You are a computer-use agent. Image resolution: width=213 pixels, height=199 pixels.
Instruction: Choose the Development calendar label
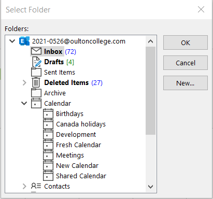coord(76,134)
